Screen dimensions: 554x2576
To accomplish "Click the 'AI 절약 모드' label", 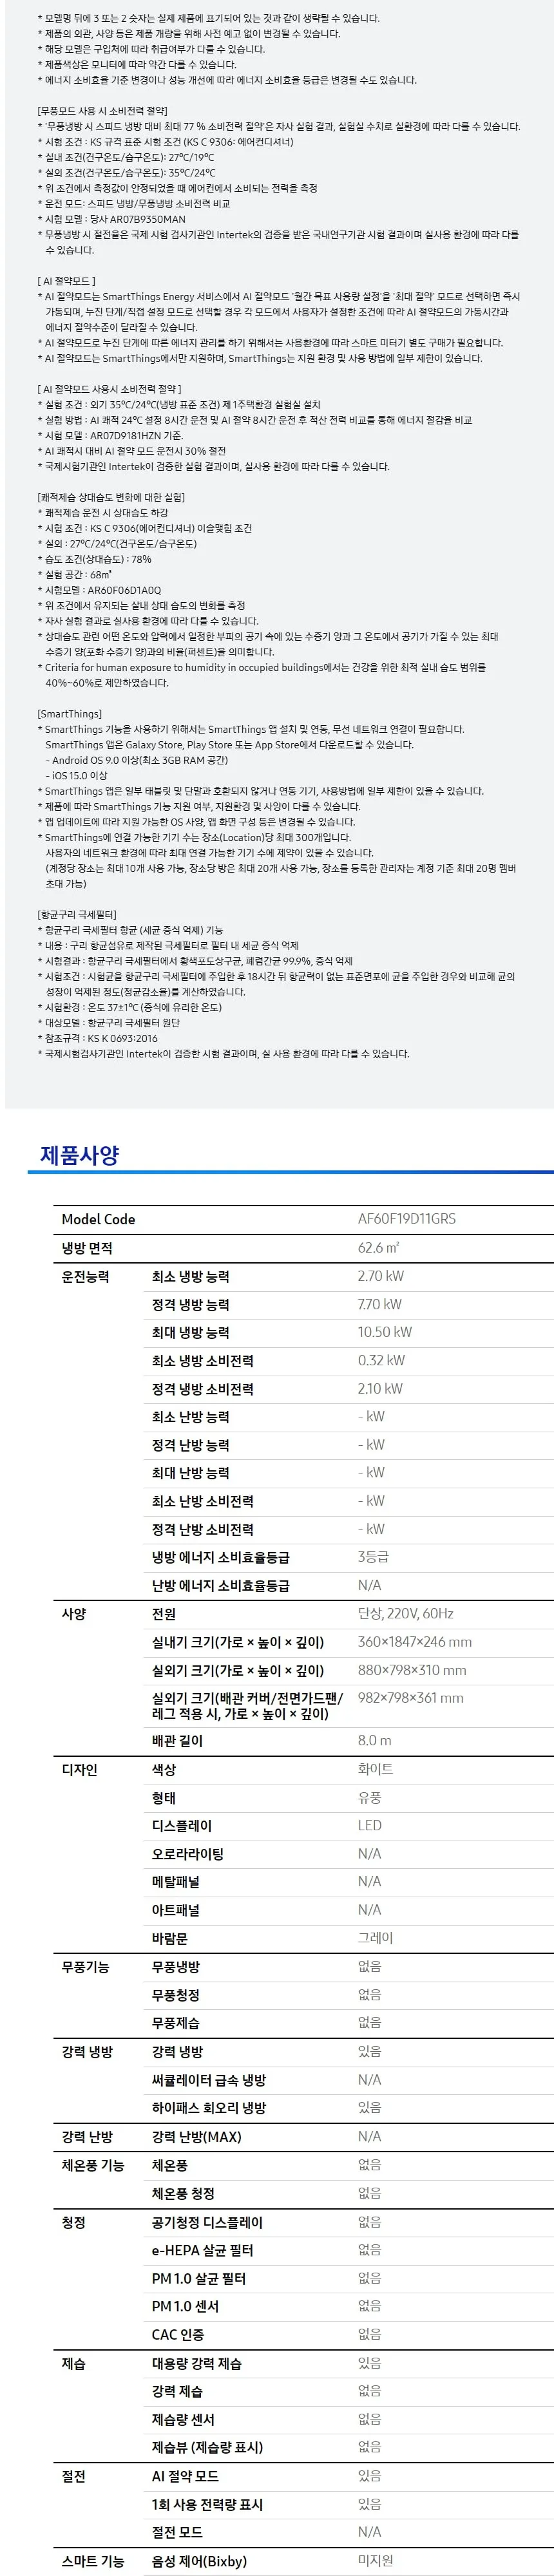I will pyautogui.click(x=185, y=2476).
